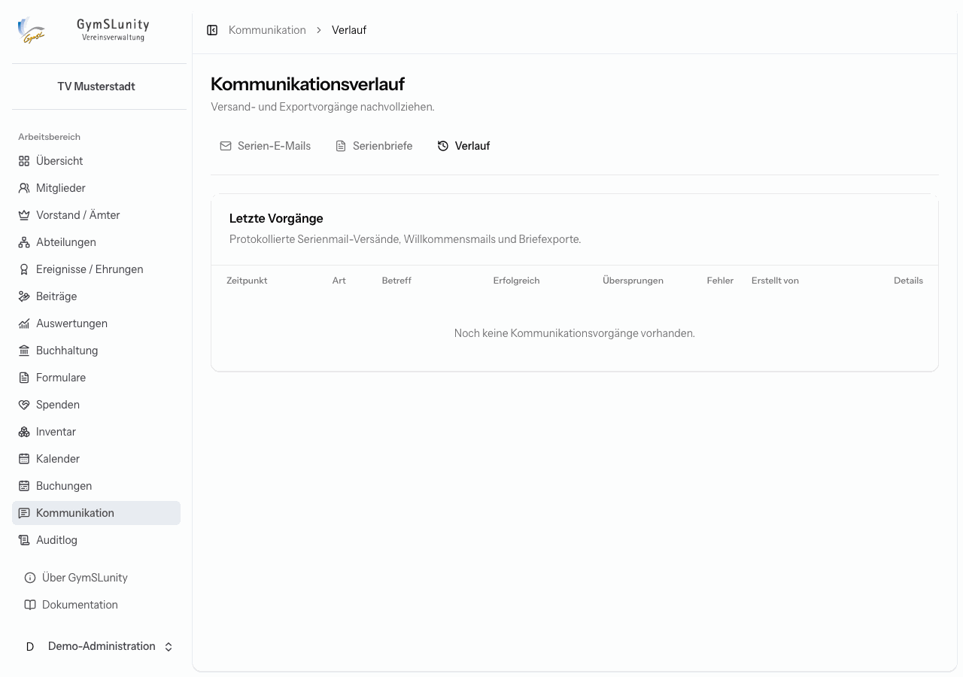Image resolution: width=963 pixels, height=677 pixels.
Task: Open the Dokumentation link
Action: pos(96,605)
